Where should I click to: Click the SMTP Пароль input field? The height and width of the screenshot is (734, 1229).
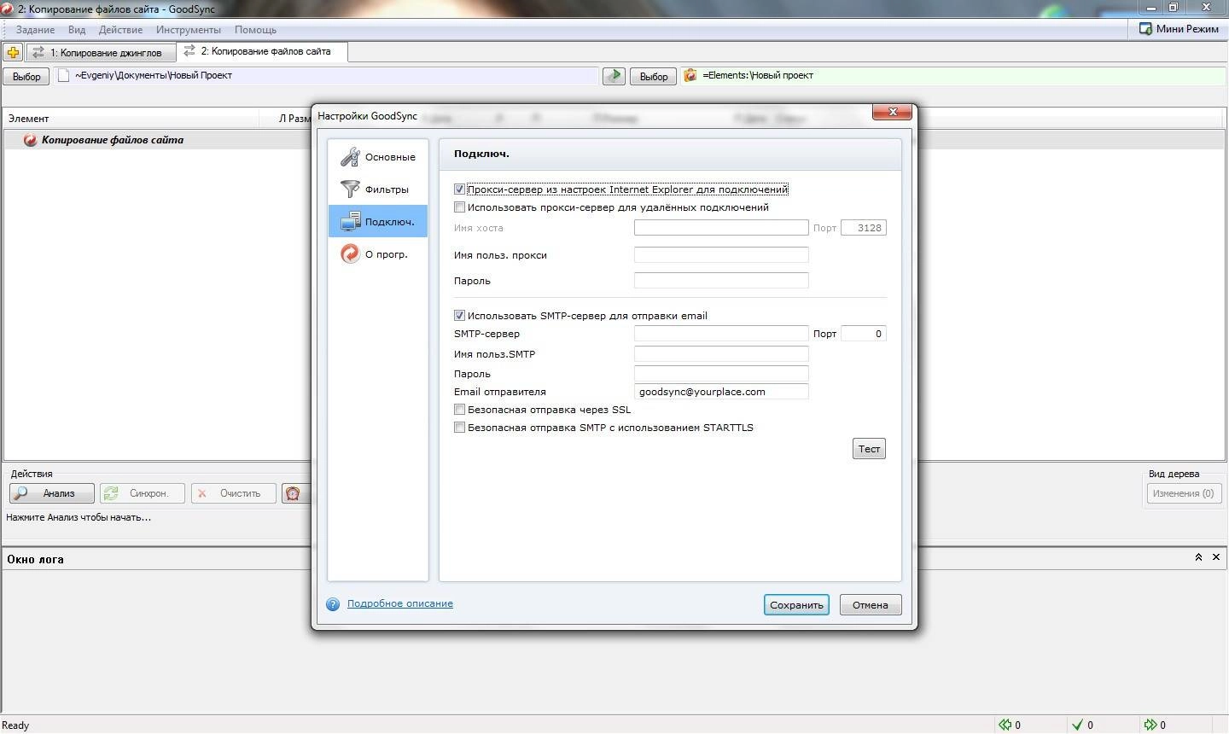coord(721,374)
